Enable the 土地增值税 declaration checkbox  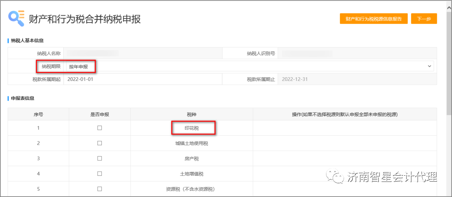click(x=100, y=174)
